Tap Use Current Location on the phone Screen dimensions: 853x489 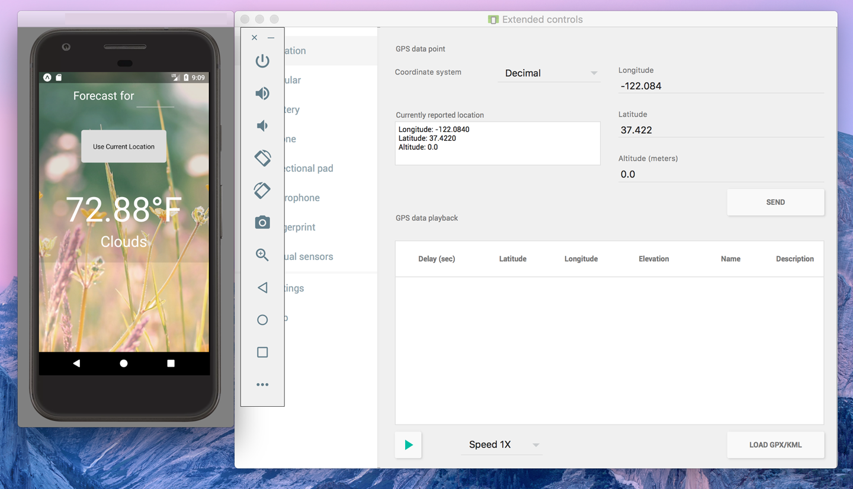[x=124, y=147]
